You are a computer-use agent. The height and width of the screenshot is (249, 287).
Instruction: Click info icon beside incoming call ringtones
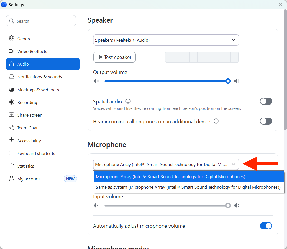216,121
